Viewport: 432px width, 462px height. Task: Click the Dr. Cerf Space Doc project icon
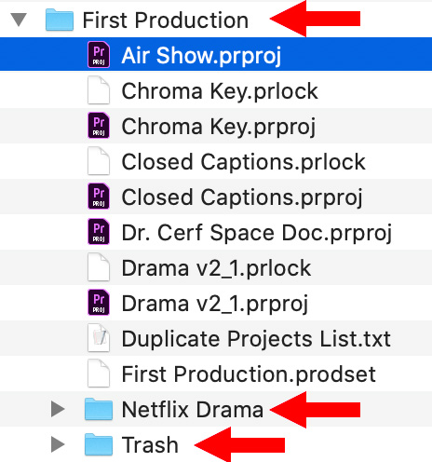[99, 232]
